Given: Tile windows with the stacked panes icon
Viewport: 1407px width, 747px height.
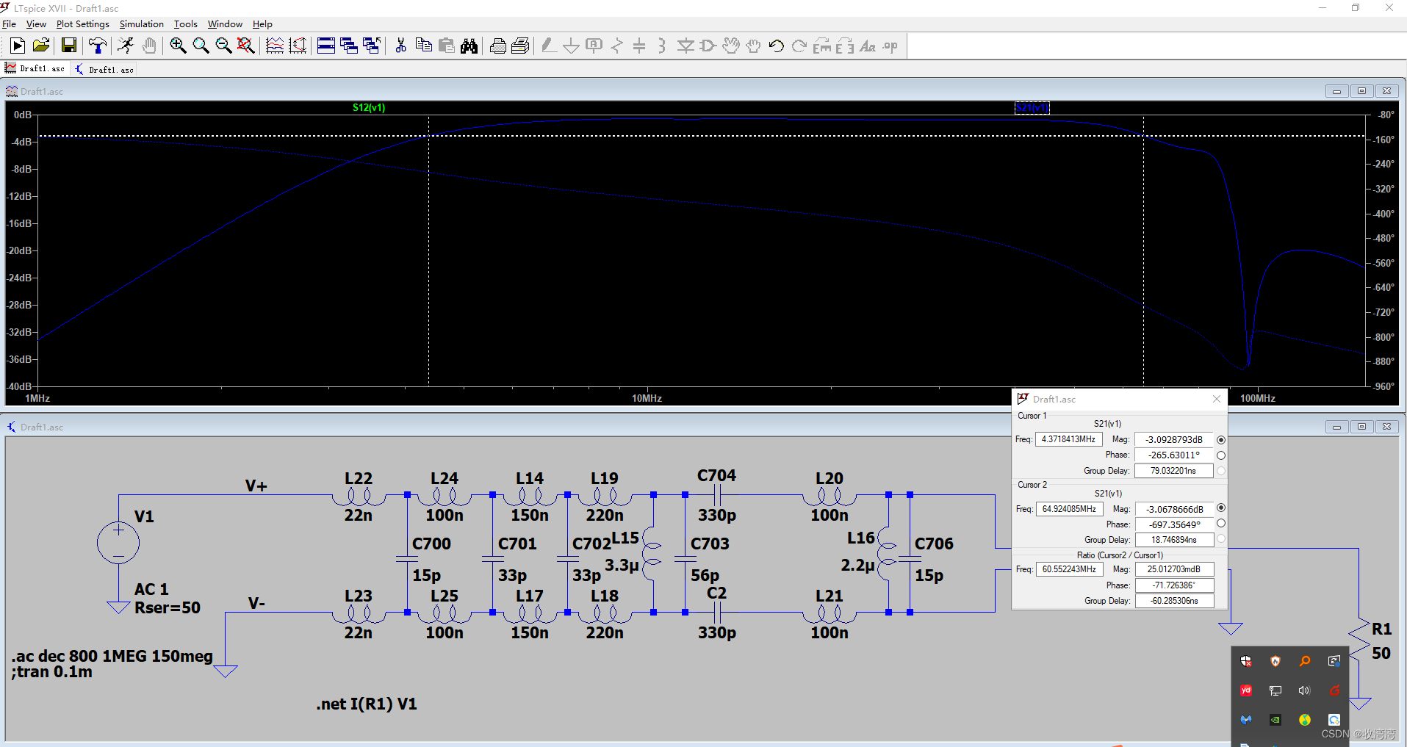Looking at the screenshot, I should [326, 46].
